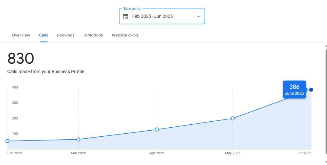Viewport: 327px width, 165px height.
Task: Select the May 2025 data point circle
Action: [x=233, y=118]
